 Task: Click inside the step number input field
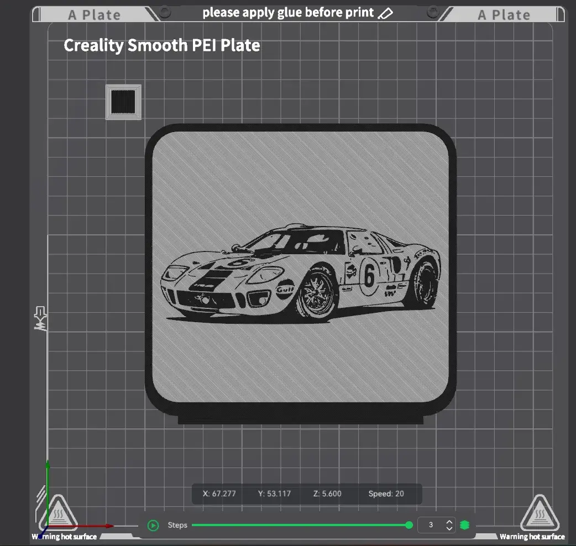(x=431, y=525)
